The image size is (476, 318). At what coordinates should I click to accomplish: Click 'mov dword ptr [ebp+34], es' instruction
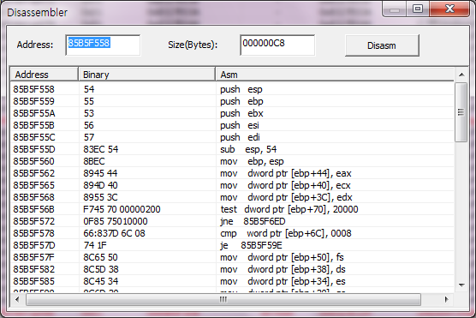283,281
